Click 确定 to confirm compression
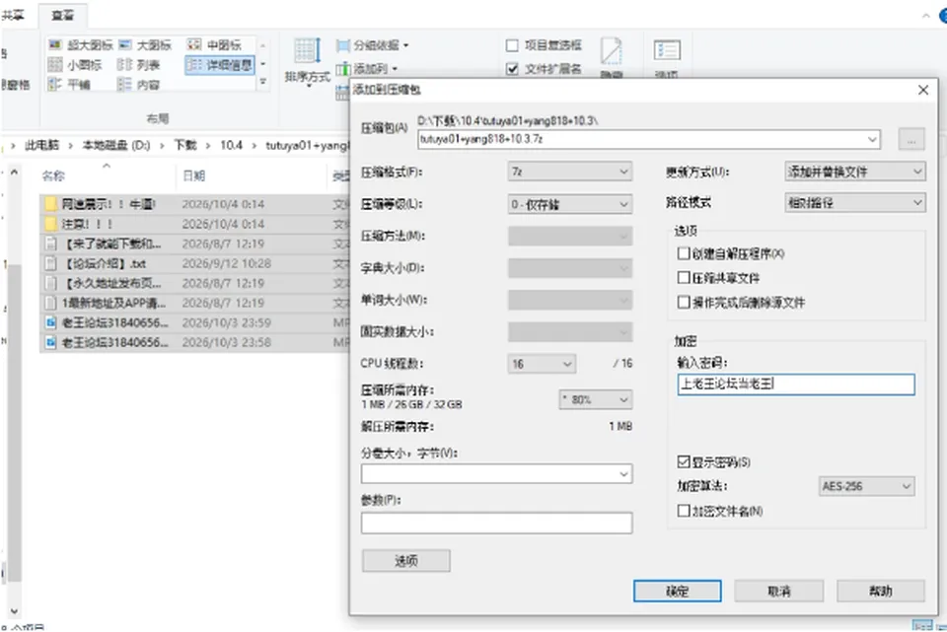 pos(677,592)
